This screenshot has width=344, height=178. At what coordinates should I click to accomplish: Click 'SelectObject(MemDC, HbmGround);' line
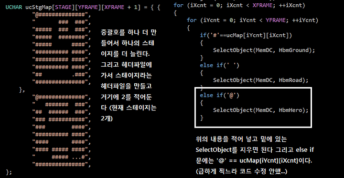[x=264, y=50]
